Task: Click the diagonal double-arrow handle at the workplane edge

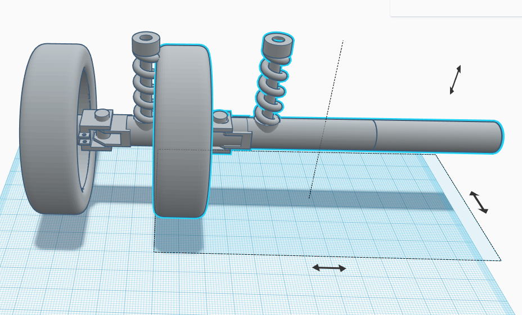Action: pos(479,202)
